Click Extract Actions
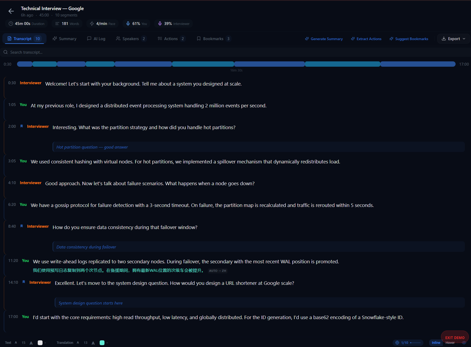Image resolution: width=471 pixels, height=347 pixels. pyautogui.click(x=366, y=39)
